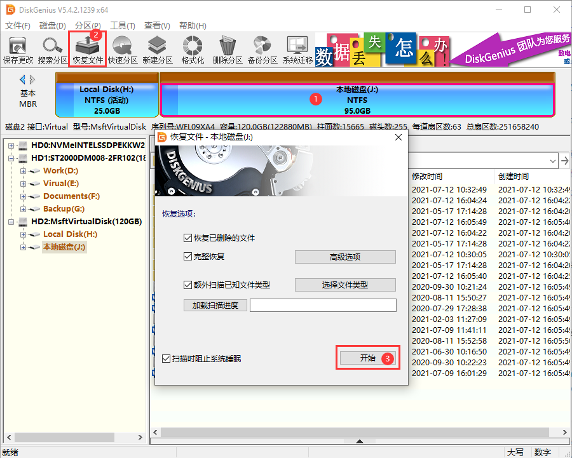The width and height of the screenshot is (572, 458).
Task: Collapse the HD2 MsftVirtualDisk node
Action: [11, 222]
